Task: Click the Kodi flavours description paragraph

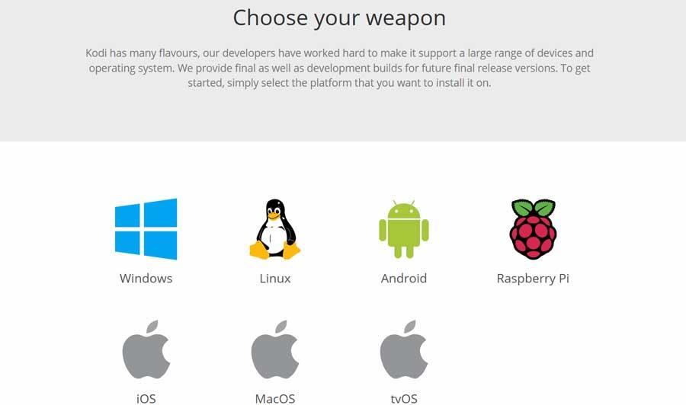Action: [x=339, y=68]
